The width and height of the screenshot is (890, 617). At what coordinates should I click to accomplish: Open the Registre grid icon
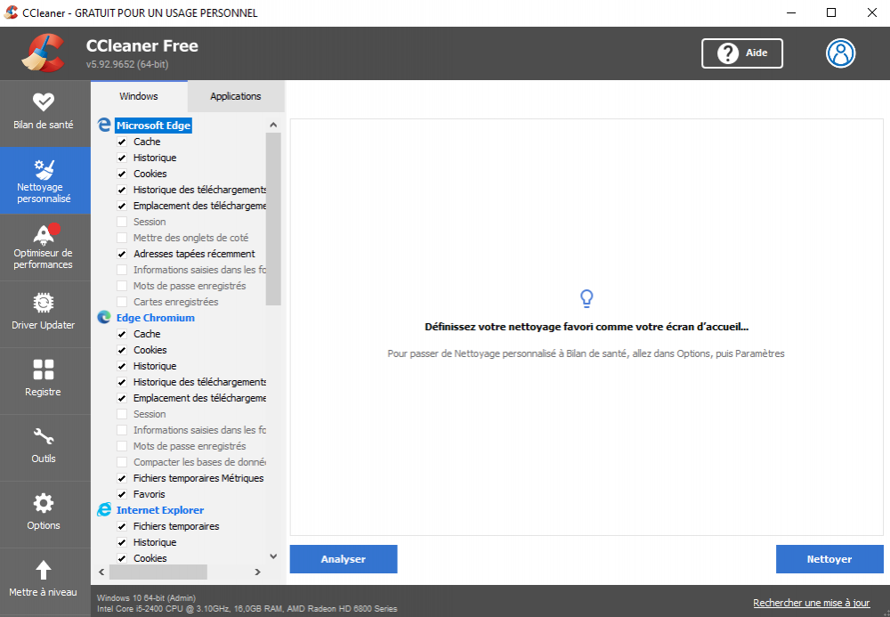coord(43,369)
